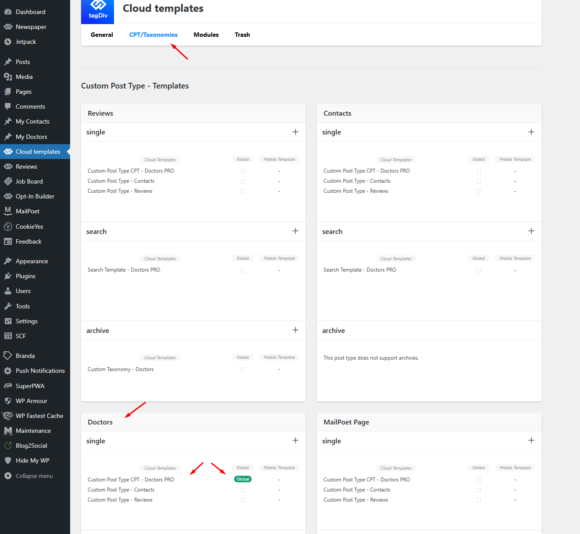Screen dimensions: 580x534
Task: Open Search Template - Doctors PRO under Reviews
Action: click(124, 270)
